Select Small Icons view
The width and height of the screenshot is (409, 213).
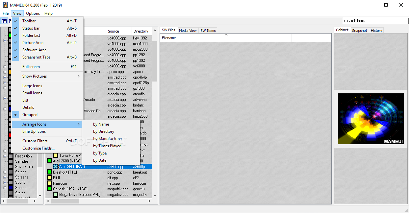pyautogui.click(x=47, y=93)
